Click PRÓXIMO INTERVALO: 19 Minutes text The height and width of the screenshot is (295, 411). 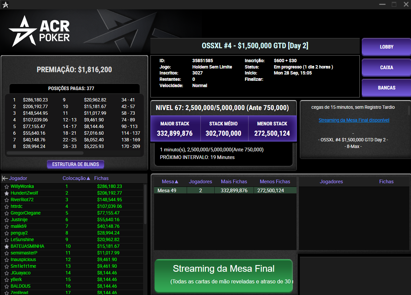[x=197, y=157]
